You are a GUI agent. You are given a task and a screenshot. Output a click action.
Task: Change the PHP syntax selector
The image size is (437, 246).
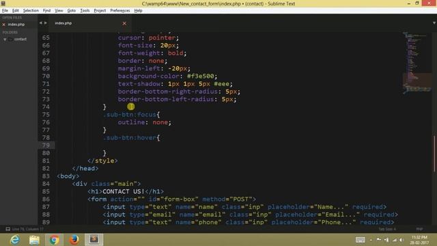pos(419,229)
